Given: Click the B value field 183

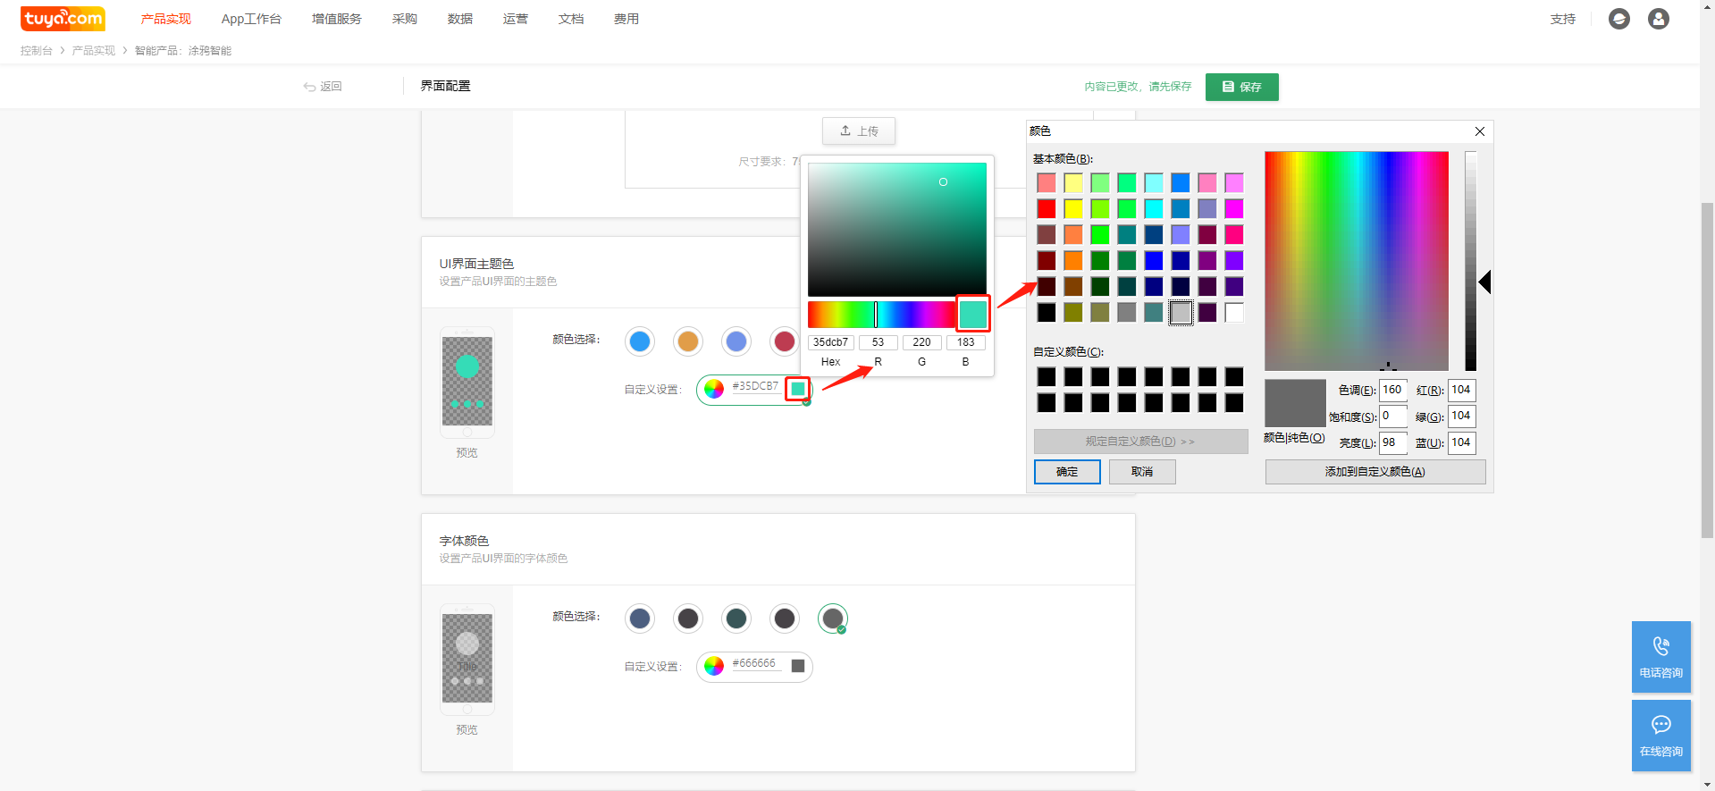Looking at the screenshot, I should coord(966,342).
